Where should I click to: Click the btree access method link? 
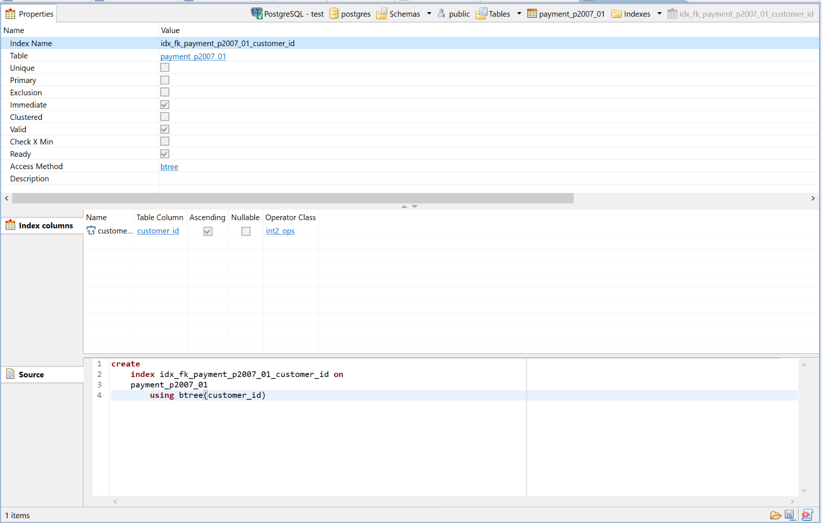pos(169,167)
